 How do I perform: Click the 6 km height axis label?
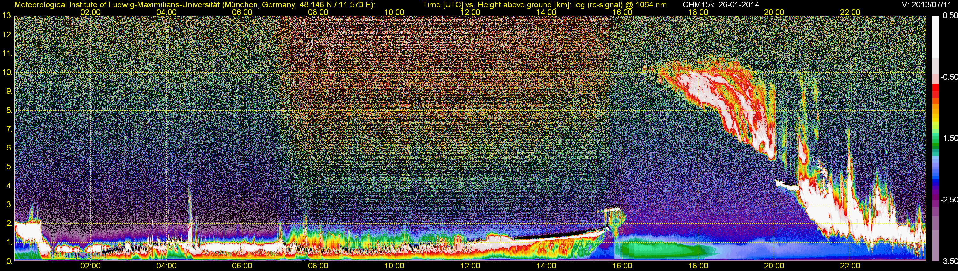point(9,148)
